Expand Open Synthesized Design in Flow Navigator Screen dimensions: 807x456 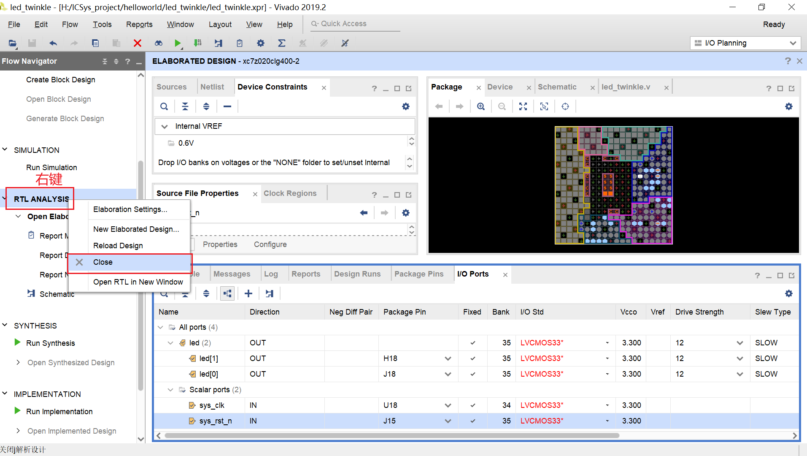18,362
